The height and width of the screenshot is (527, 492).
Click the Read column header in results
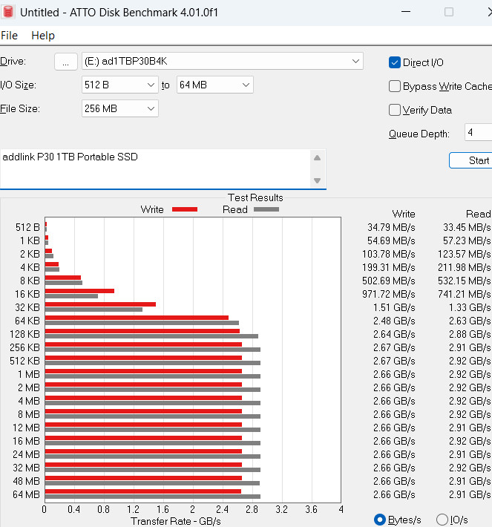click(x=478, y=214)
